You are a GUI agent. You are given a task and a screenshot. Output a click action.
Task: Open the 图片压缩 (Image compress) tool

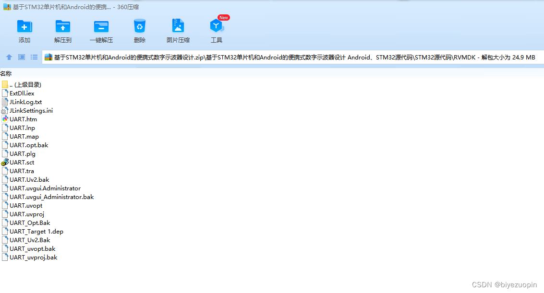coord(178,26)
